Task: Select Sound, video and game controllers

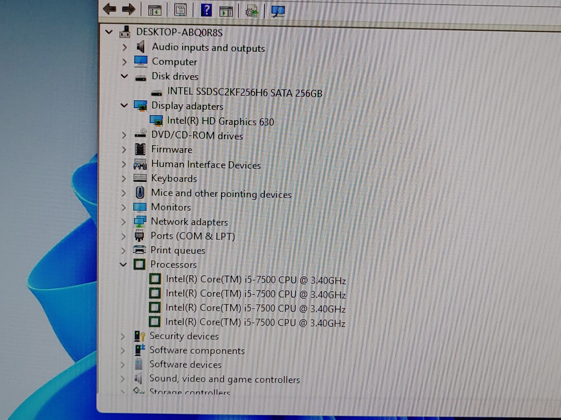Action: [x=224, y=378]
